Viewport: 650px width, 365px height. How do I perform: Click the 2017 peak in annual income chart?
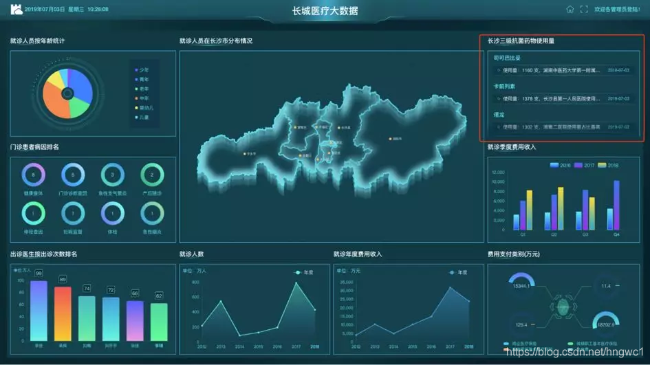click(451, 287)
